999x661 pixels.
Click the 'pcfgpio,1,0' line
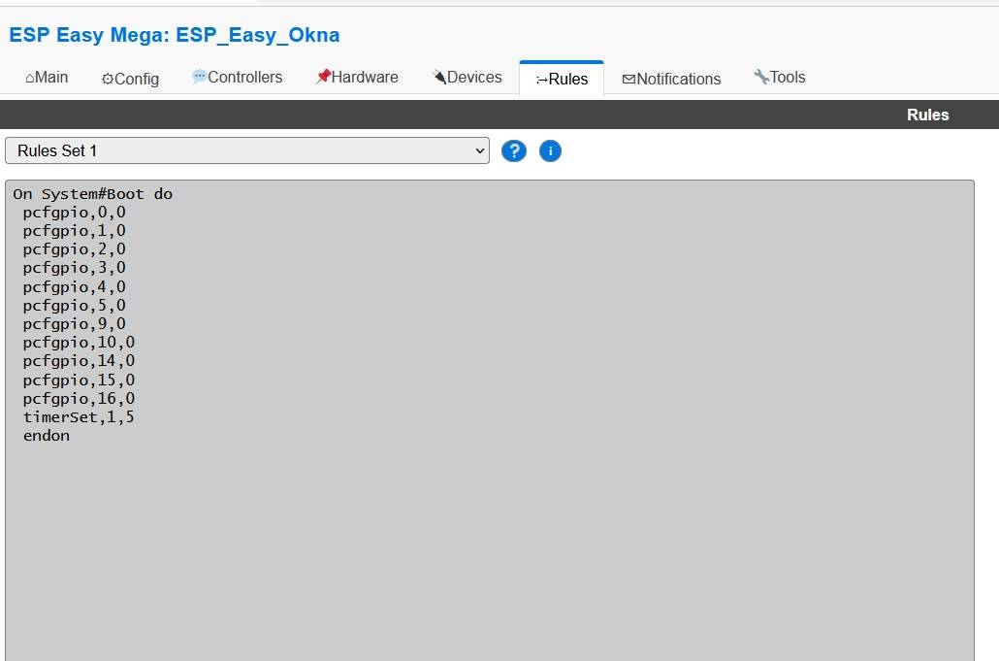74,231
